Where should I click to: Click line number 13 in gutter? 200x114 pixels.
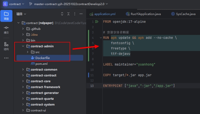tap(92, 86)
